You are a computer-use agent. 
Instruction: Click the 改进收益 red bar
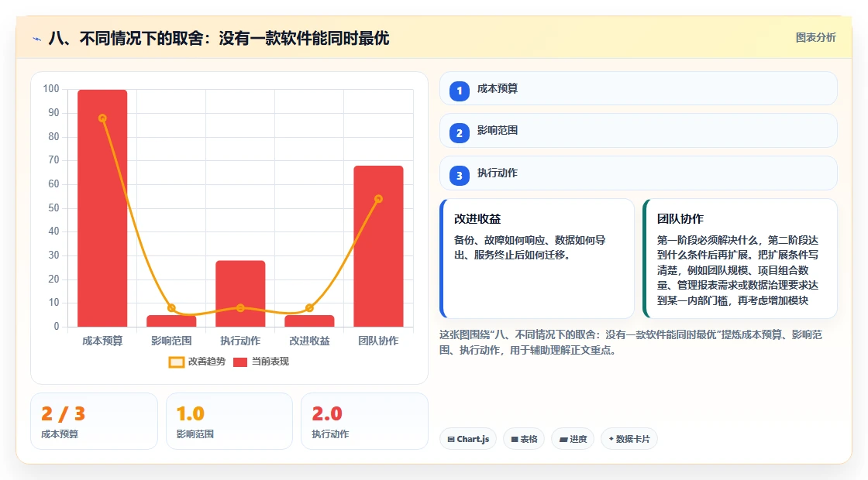pyautogui.click(x=309, y=321)
